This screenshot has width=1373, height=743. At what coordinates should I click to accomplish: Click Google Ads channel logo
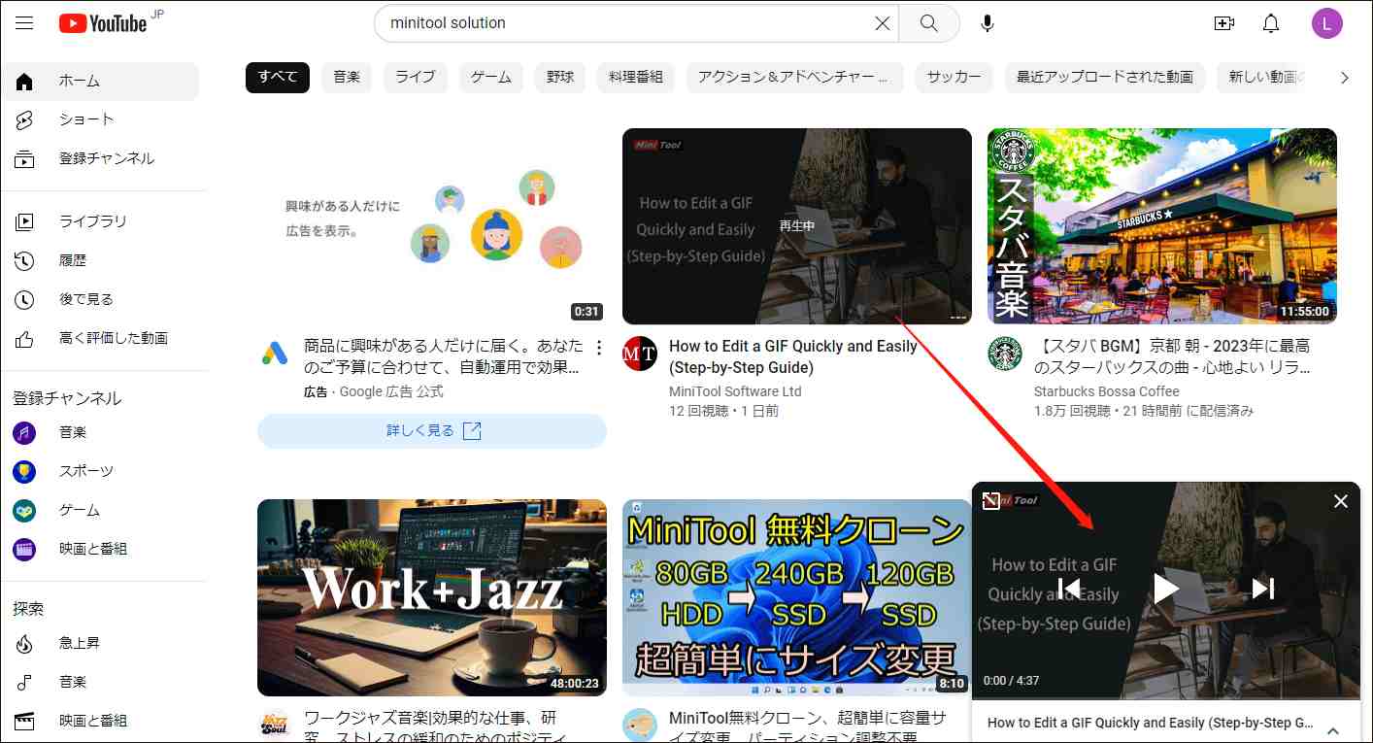tap(275, 354)
